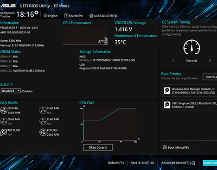Click the CPU FAN icon in FAN Profile

tap(4, 110)
